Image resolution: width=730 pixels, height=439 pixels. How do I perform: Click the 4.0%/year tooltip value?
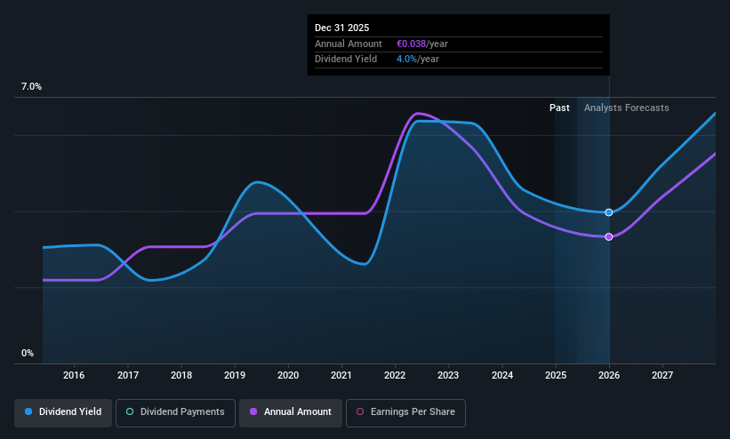(418, 60)
